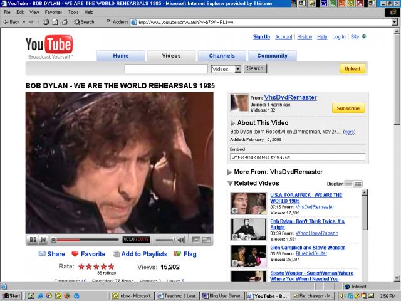Add Glen Campbell video to quicklist plus icon
Screen dimensions: 401x301
click(x=234, y=263)
